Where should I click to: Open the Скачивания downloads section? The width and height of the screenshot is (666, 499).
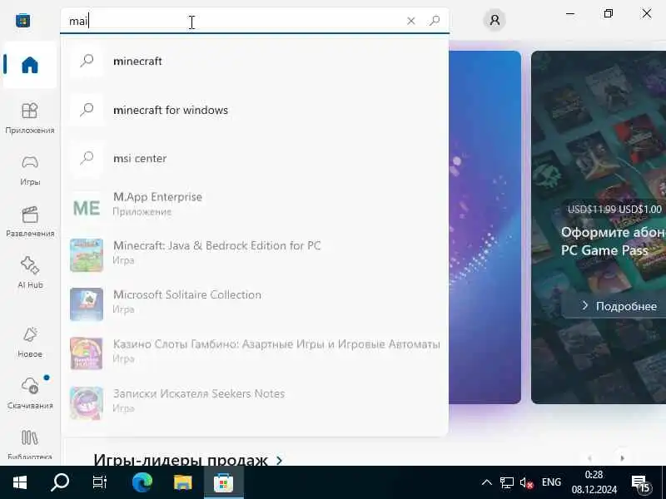pos(30,393)
